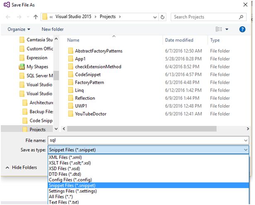This screenshot has width=255, height=205.
Task: Choose Settings Files (*.settings) type
Action: click(148, 191)
